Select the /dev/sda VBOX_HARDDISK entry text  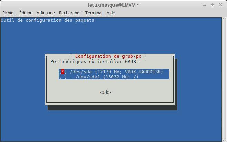[x=116, y=72]
